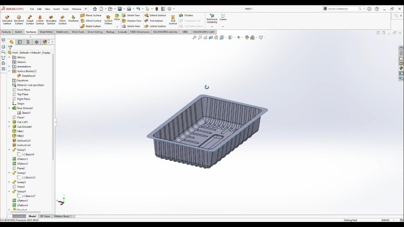
Task: Select the Filled Surface tool
Action: (x=62, y=20)
